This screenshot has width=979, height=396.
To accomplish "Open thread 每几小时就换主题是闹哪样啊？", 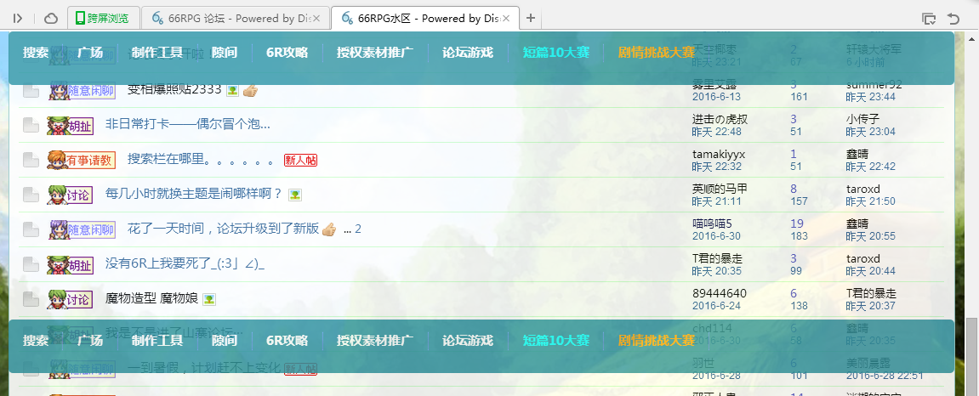I will tap(194, 194).
